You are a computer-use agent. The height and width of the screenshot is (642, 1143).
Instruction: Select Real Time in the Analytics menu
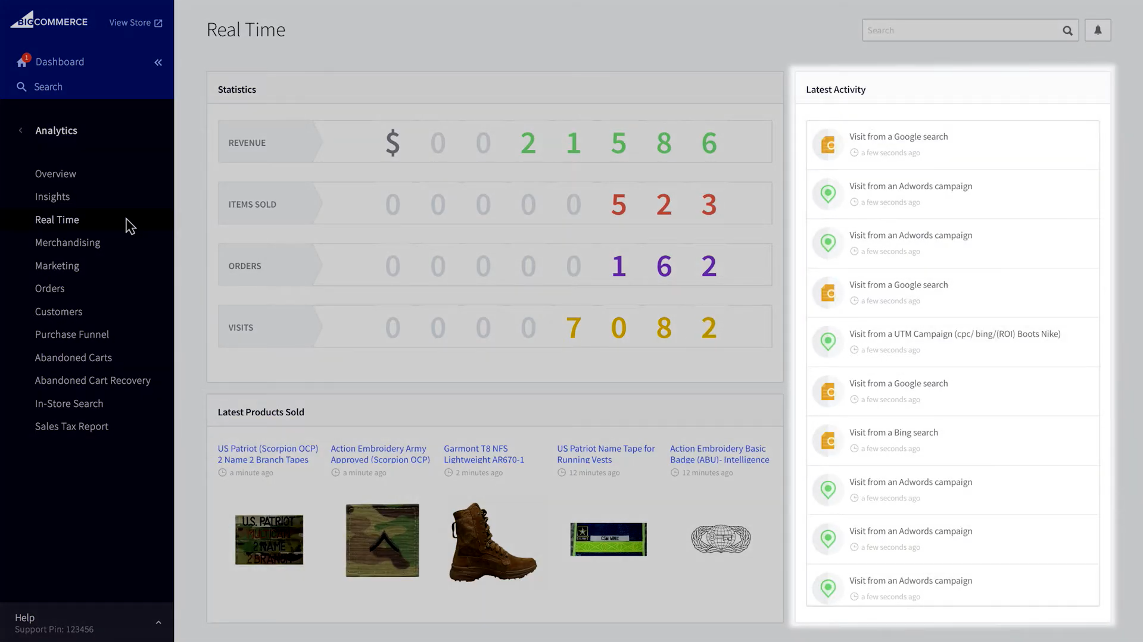57,220
